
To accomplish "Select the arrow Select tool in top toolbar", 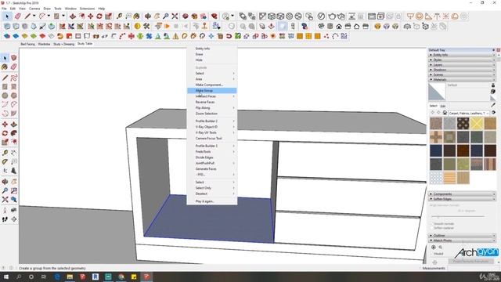I will [7, 16].
